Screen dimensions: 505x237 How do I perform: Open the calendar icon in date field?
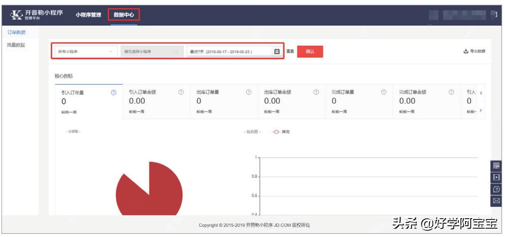[277, 52]
